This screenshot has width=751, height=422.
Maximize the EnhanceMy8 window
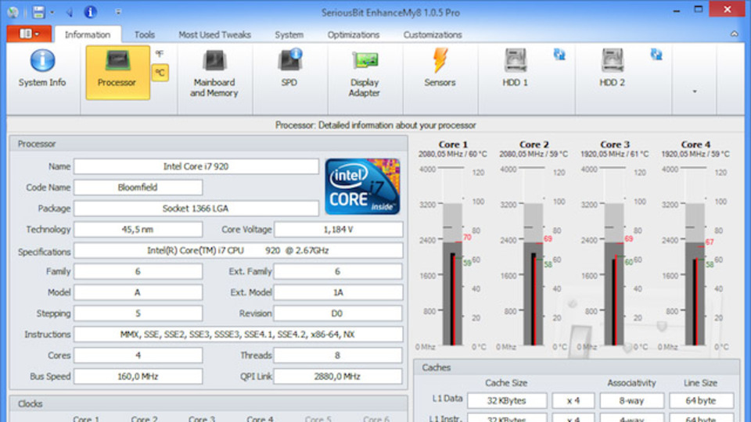pos(699,9)
